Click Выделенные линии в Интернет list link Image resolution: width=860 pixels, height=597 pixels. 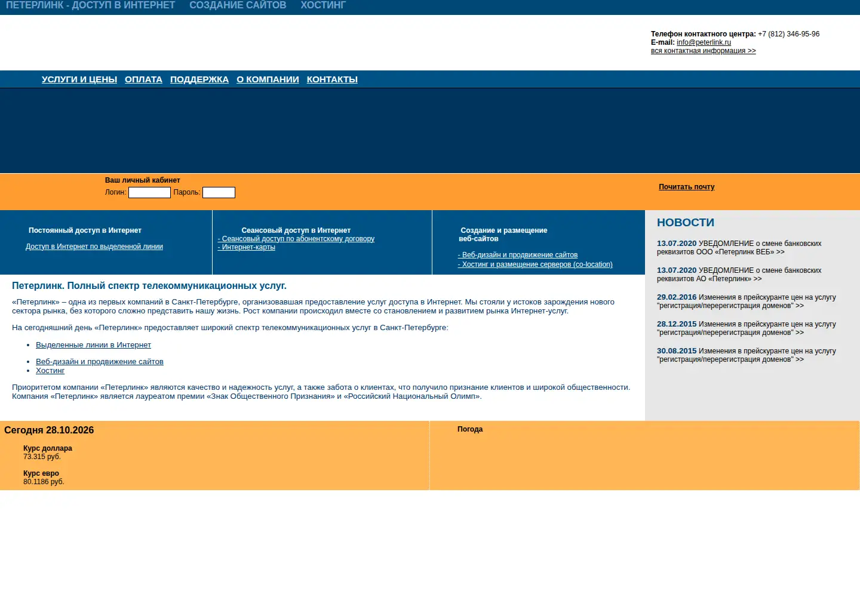coord(93,345)
